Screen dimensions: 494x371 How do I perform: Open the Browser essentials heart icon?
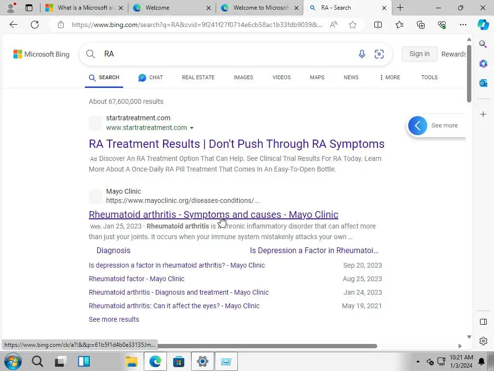442,25
